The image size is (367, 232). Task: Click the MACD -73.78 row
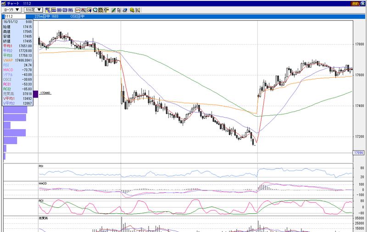[x=17, y=70]
